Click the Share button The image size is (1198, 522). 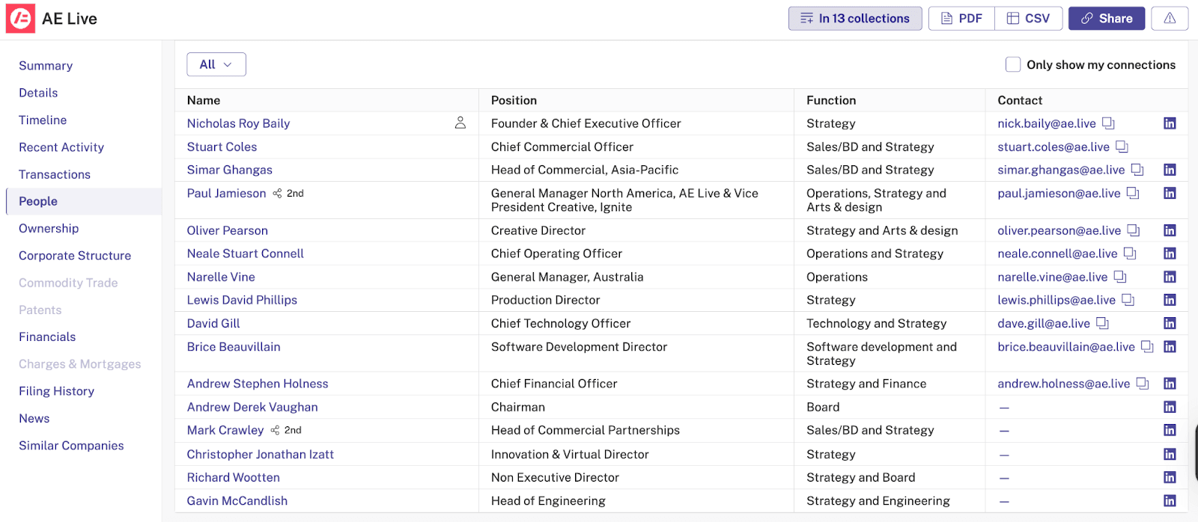(x=1107, y=19)
